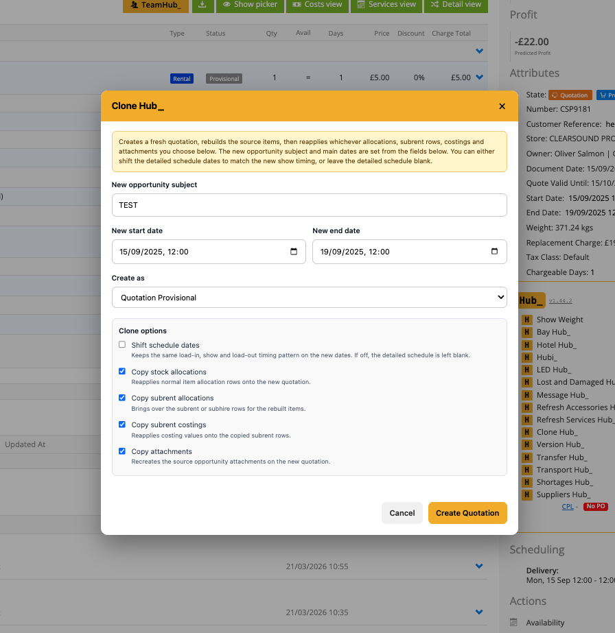Viewport: 615px width, 633px height.
Task: Open Suppliers Hub_ icon
Action: pyautogui.click(x=526, y=494)
